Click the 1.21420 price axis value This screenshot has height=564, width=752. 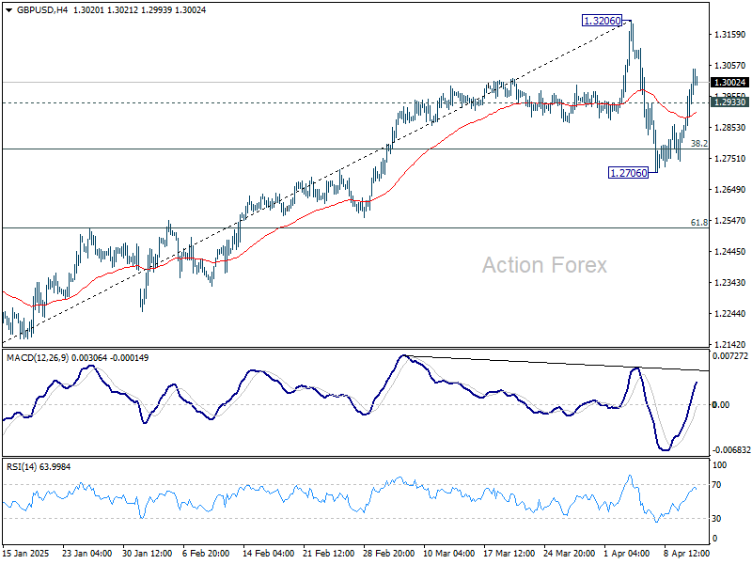point(730,344)
